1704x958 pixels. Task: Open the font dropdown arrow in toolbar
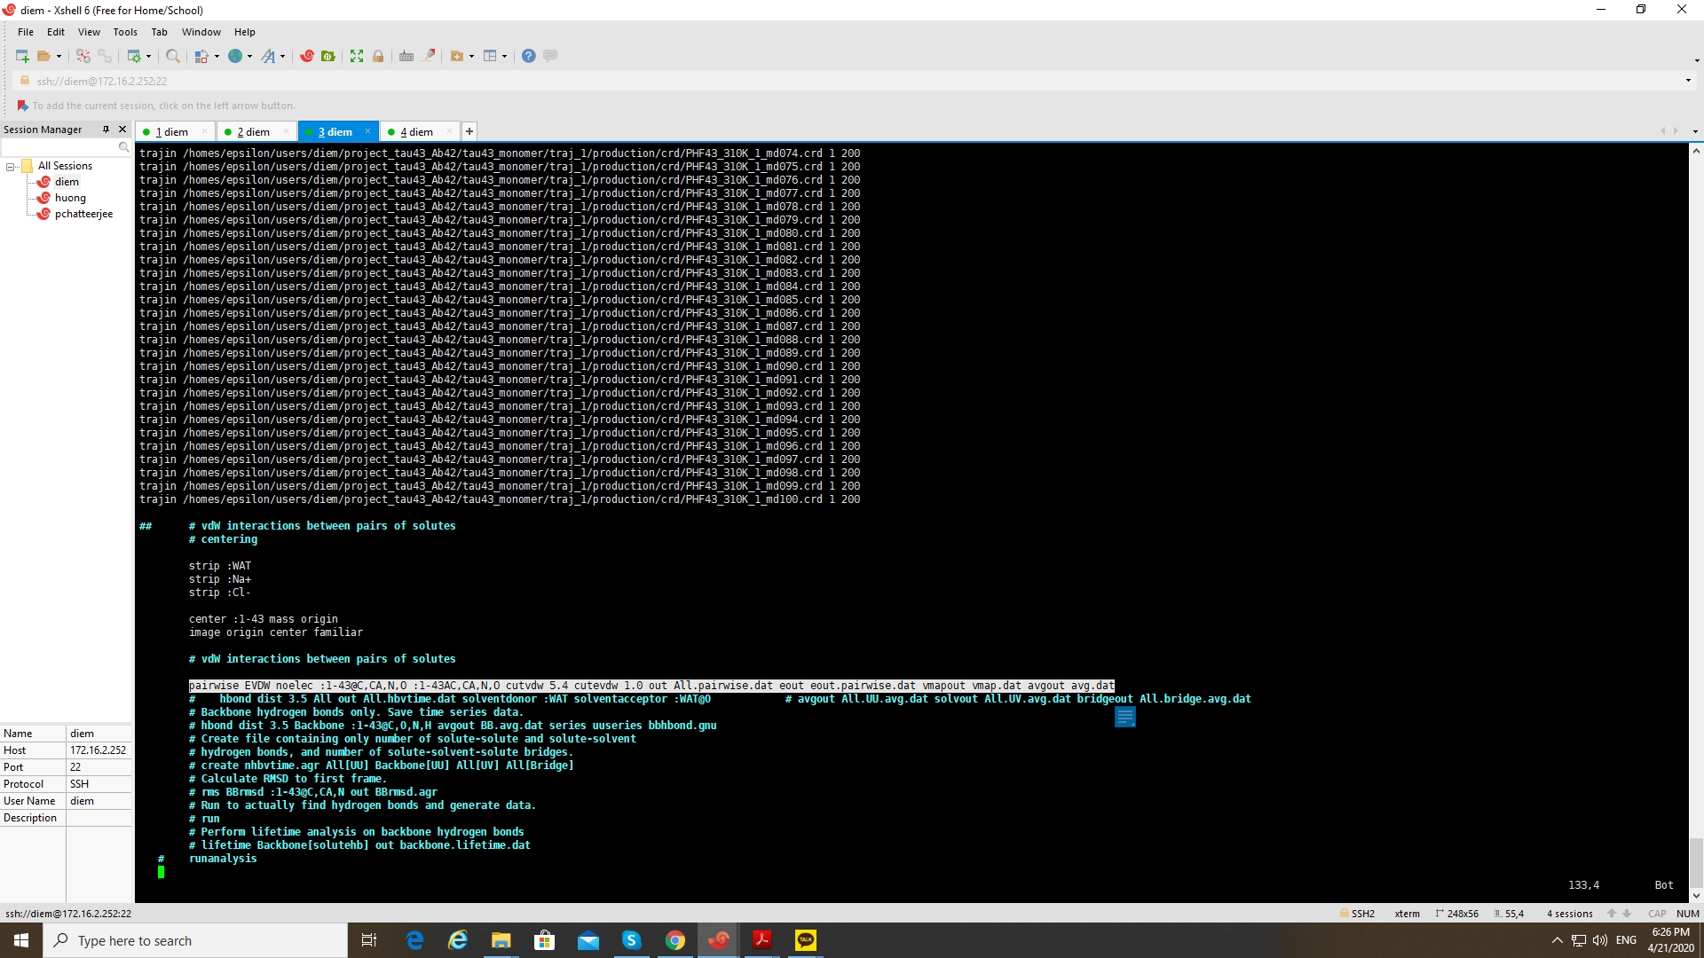pyautogui.click(x=283, y=56)
